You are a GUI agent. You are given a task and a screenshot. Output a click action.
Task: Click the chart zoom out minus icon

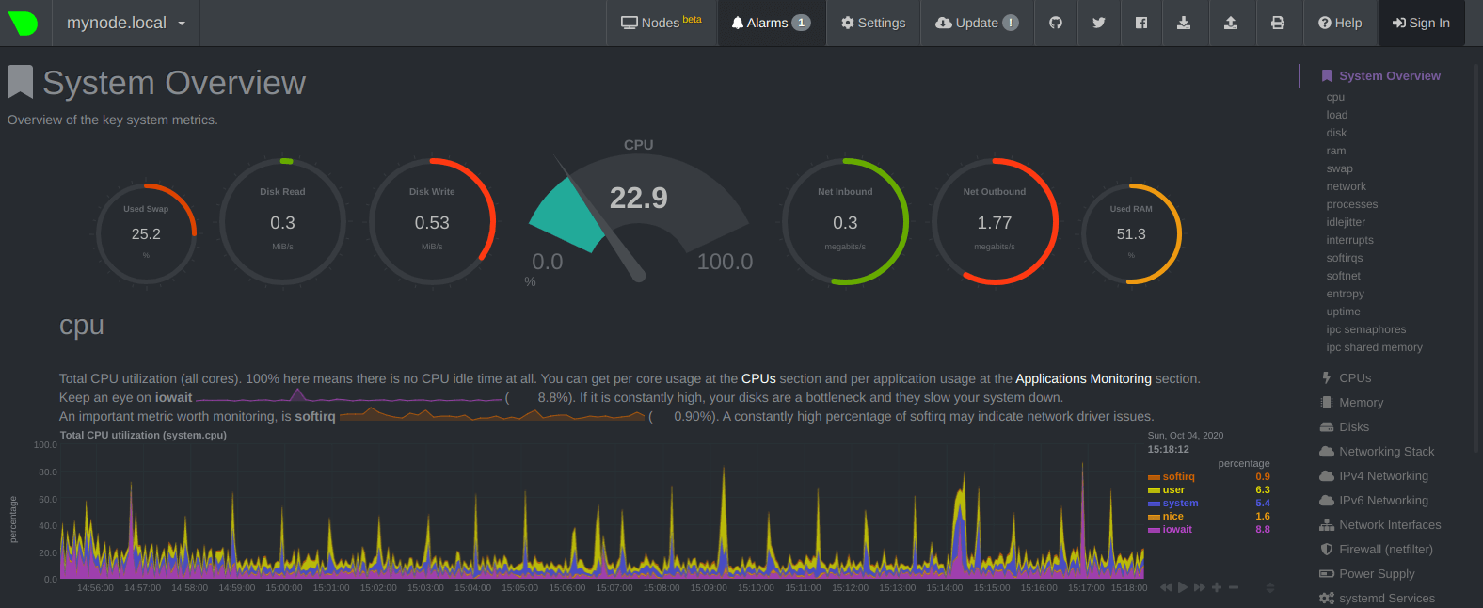click(1234, 587)
